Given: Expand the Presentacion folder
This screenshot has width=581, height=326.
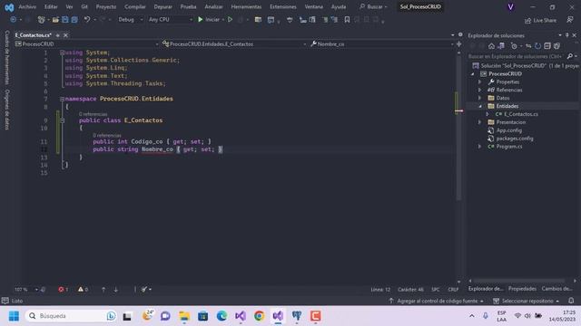Looking at the screenshot, I should pyautogui.click(x=480, y=122).
